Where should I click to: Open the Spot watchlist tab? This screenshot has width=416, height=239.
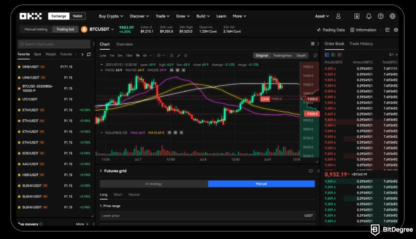tap(37, 54)
